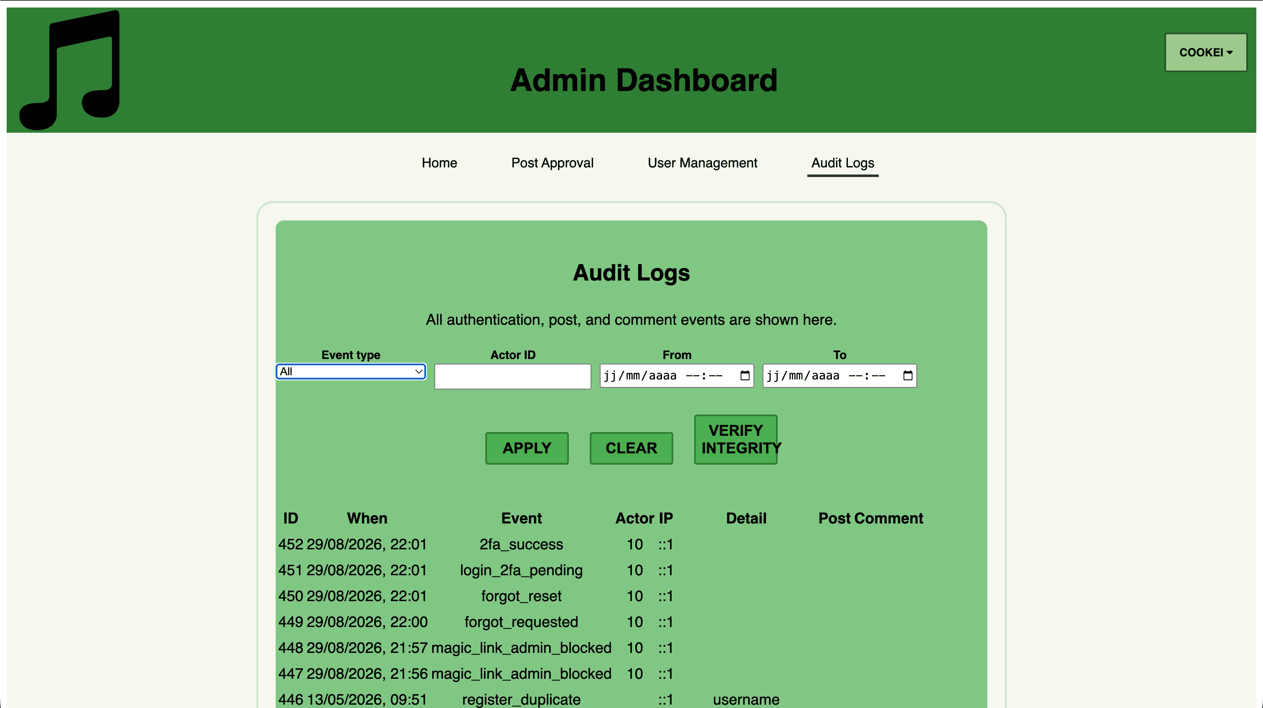Select the forgot_requested event cell
This screenshot has width=1263, height=708.
(x=521, y=622)
